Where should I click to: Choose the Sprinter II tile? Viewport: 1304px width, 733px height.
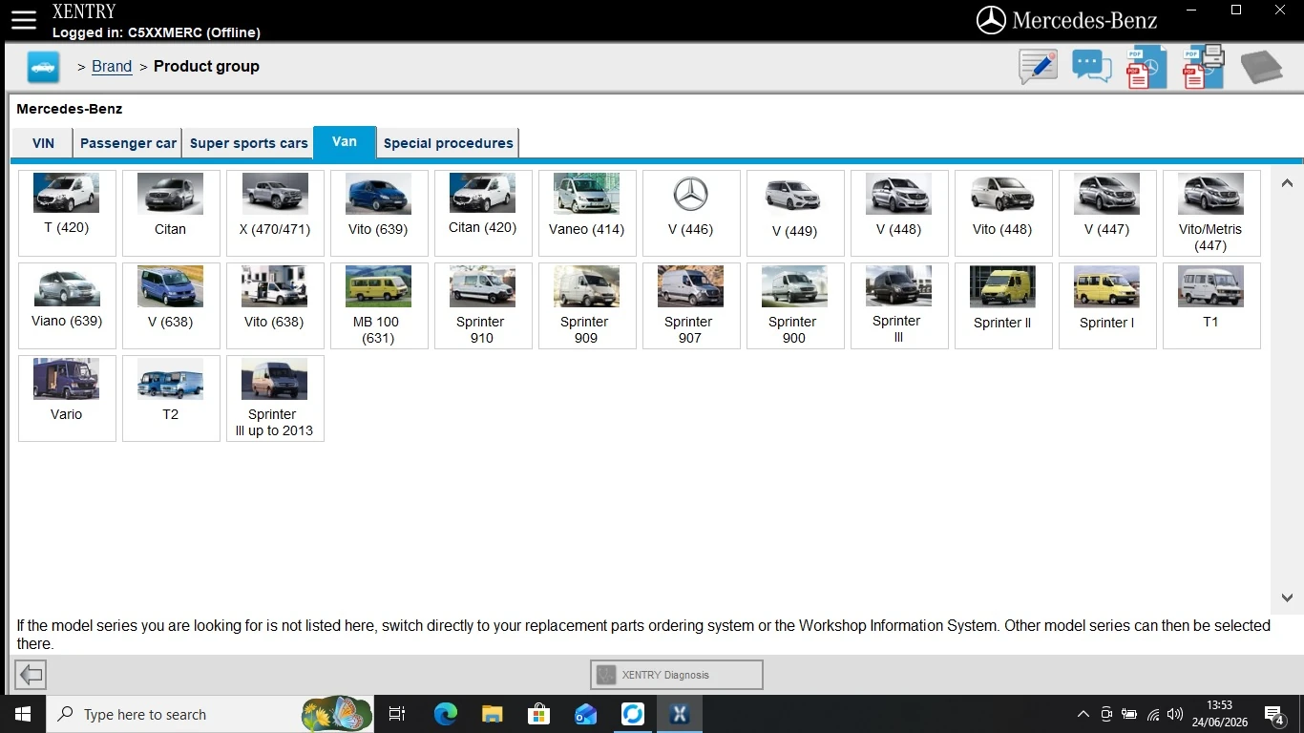coord(1003,305)
